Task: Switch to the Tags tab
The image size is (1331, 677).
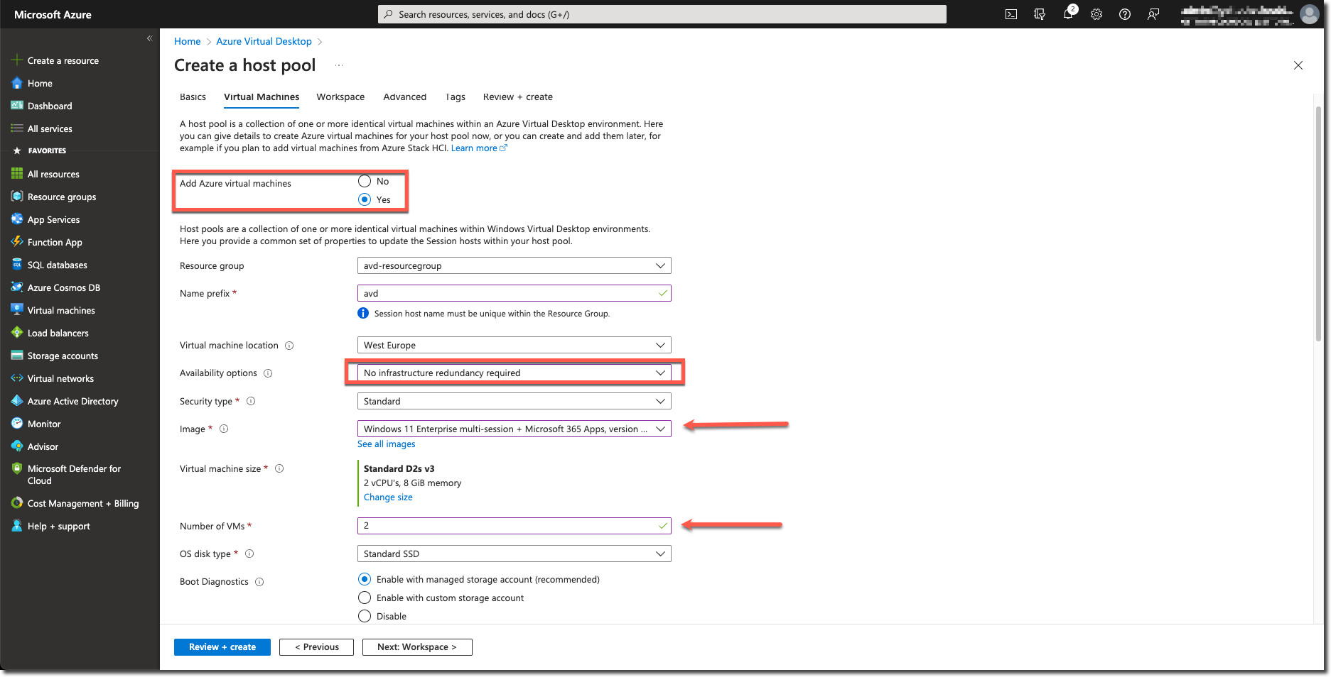Action: pyautogui.click(x=455, y=97)
